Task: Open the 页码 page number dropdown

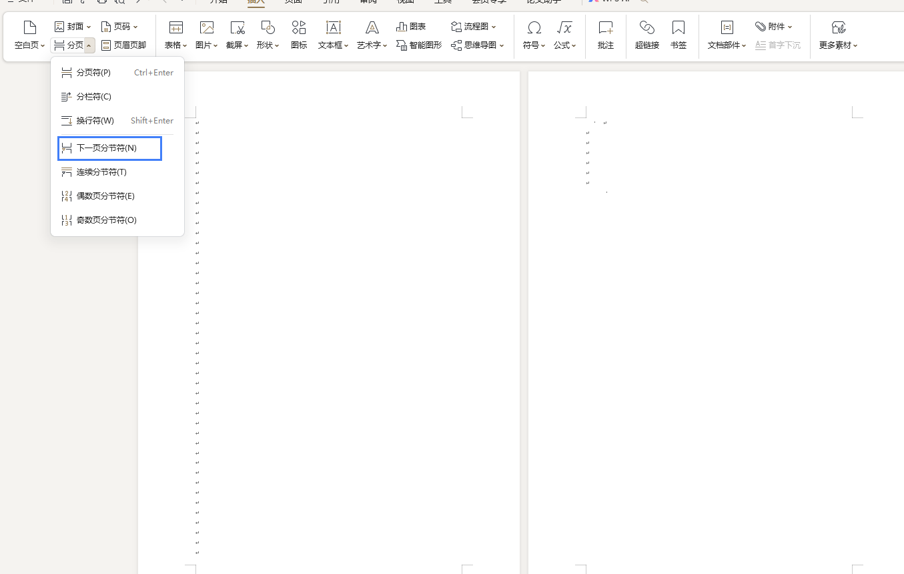Action: tap(119, 27)
